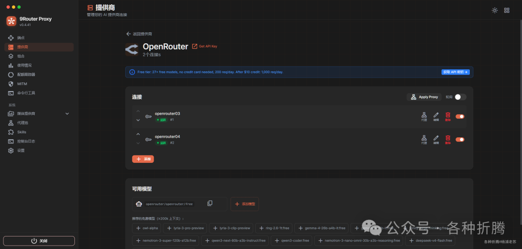Toggle the 轮询 round-robin switch
The image size is (522, 249).
(461, 97)
